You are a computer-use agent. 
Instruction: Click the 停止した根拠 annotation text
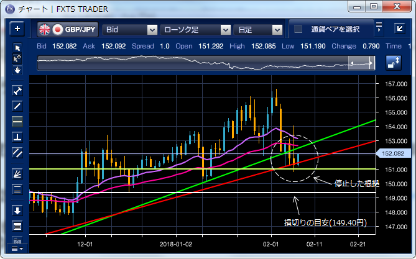tap(356, 183)
